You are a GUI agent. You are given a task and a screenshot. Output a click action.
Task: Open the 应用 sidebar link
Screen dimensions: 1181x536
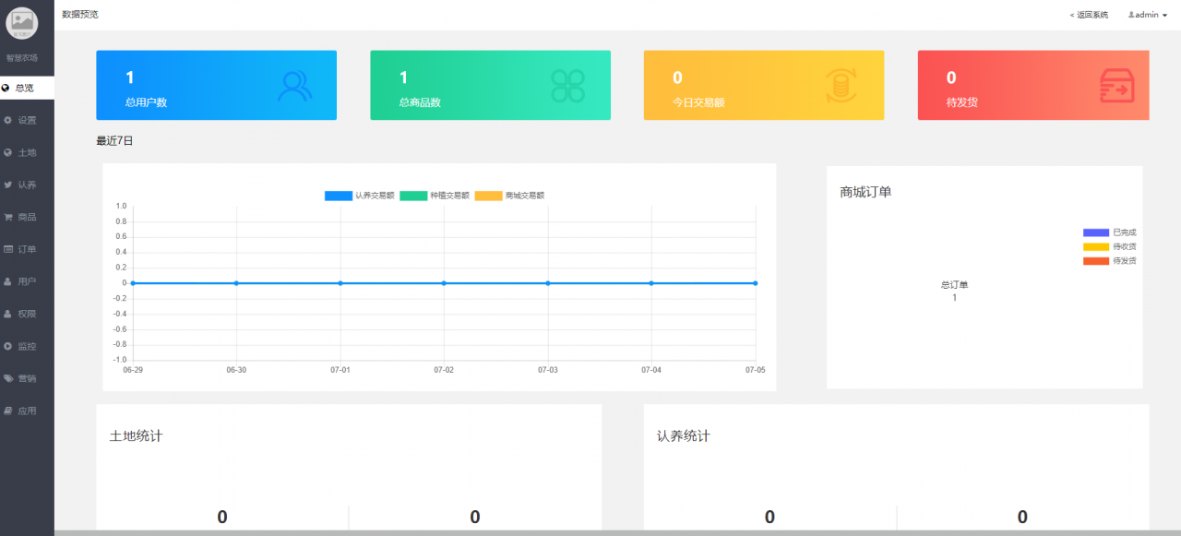27,411
